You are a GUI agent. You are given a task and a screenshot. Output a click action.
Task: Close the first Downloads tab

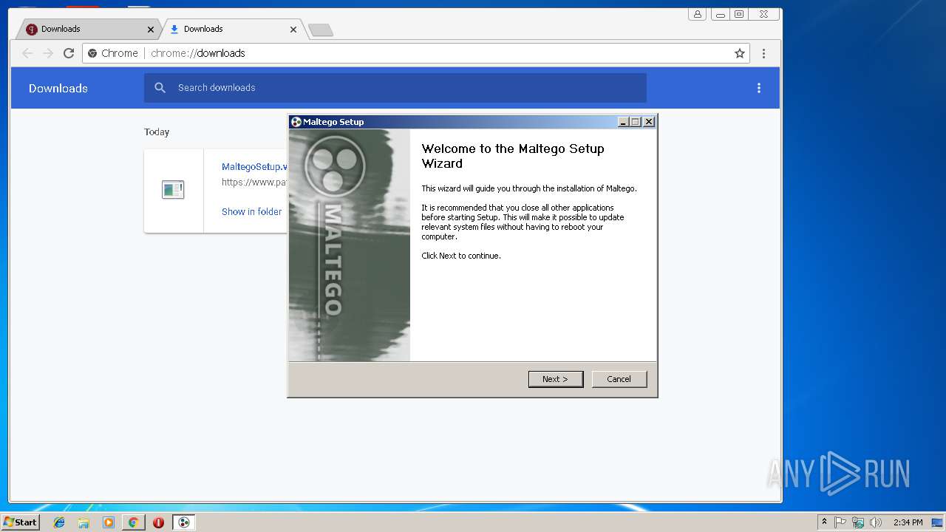(151, 30)
